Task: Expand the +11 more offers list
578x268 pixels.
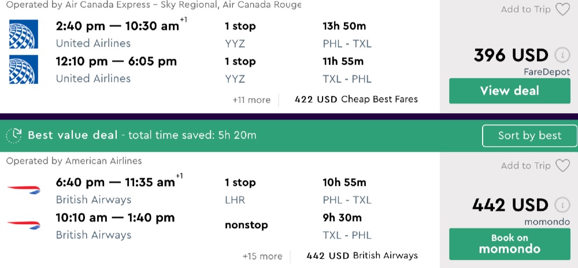Action: point(251,100)
